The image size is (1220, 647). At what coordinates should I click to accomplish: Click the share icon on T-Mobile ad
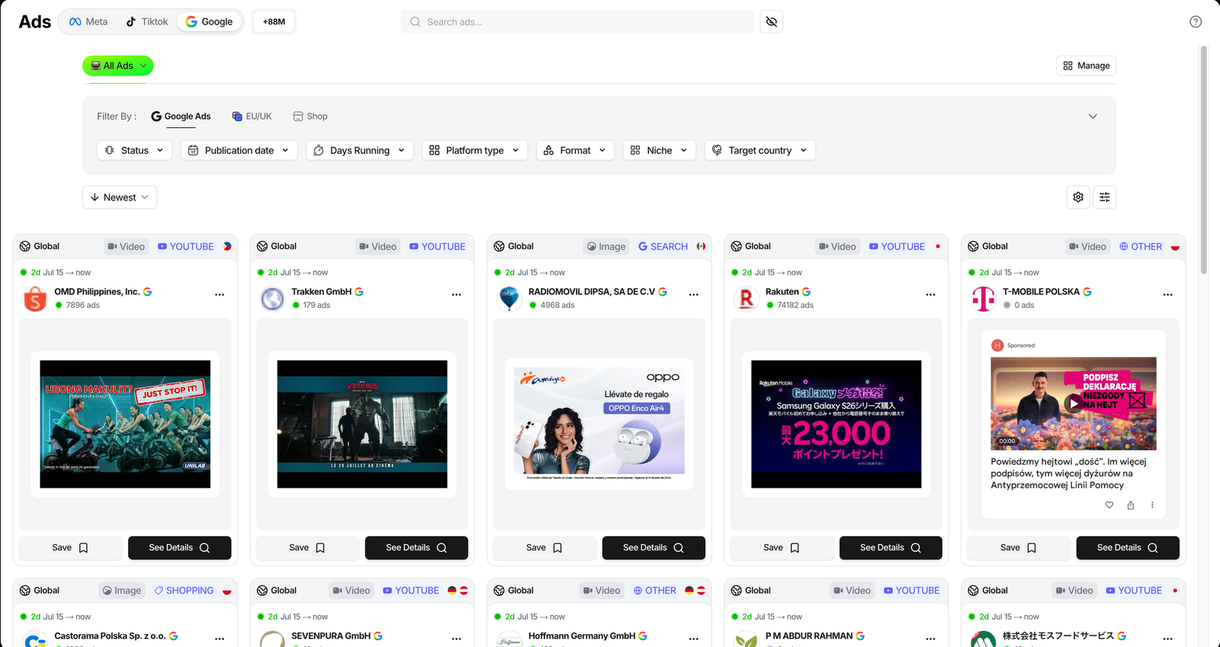point(1131,505)
